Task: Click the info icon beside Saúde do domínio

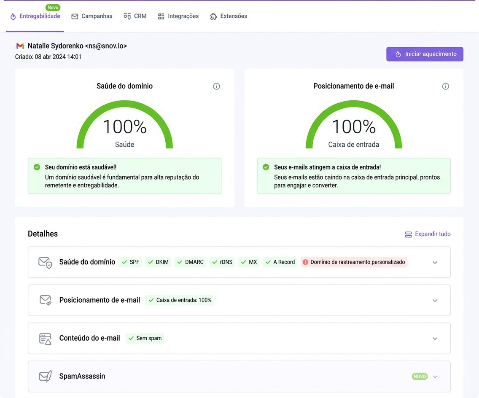Action: [216, 86]
